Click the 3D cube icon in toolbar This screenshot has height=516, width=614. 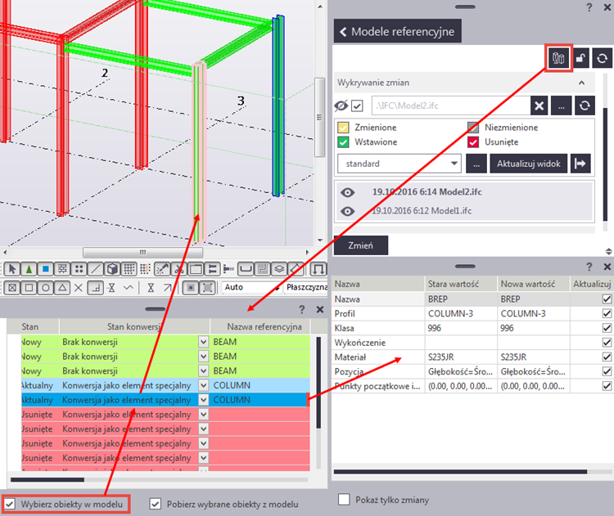coord(113,269)
